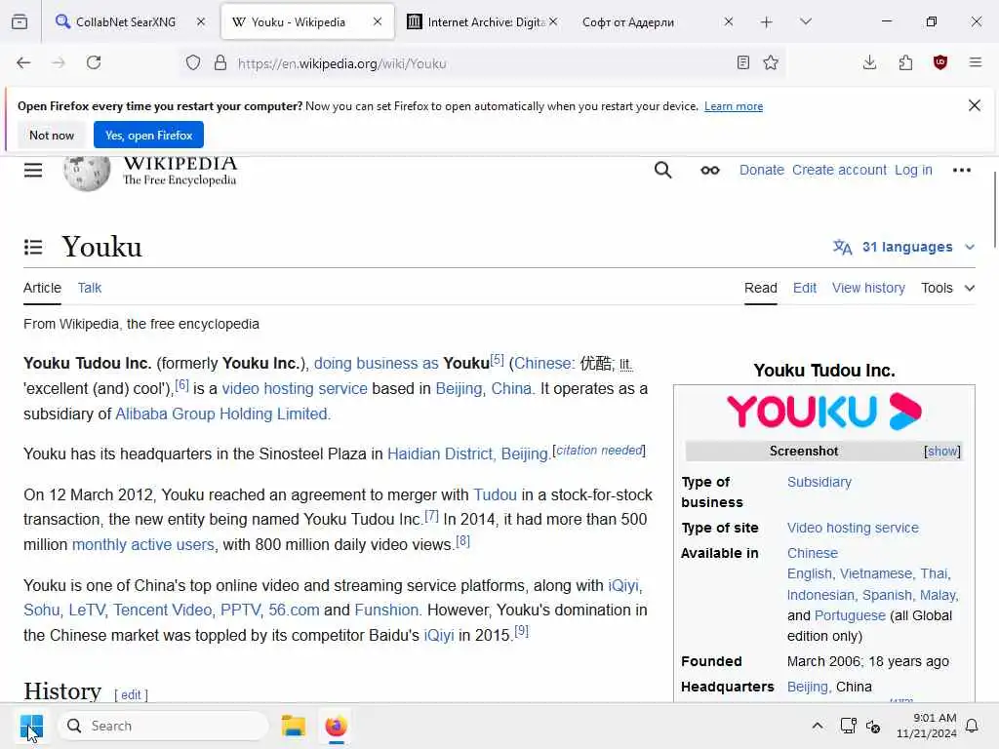Screen dimensions: 999x749
Task: Open the Firefox downloads panel
Action: [x=869, y=62]
